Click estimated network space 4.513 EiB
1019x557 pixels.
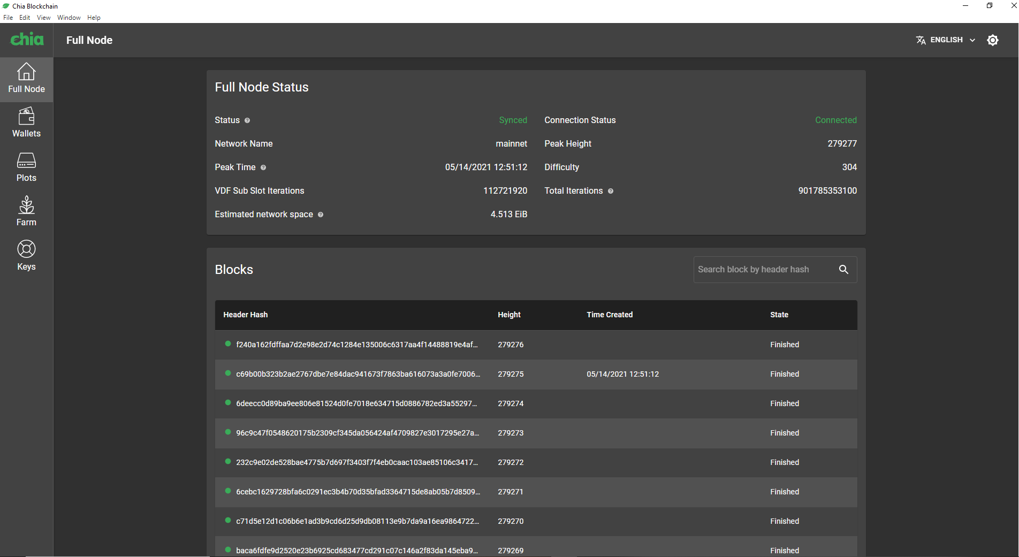pyautogui.click(x=509, y=215)
